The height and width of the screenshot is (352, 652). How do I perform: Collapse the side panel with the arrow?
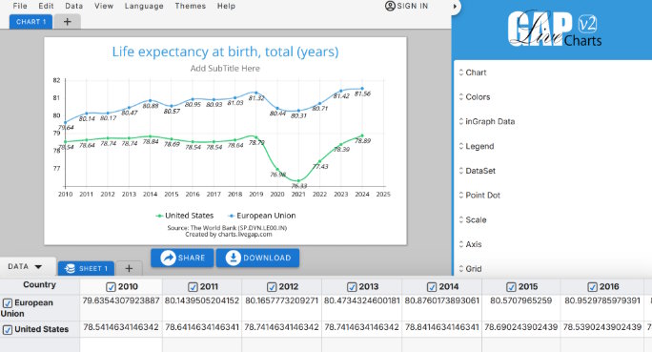455,7
